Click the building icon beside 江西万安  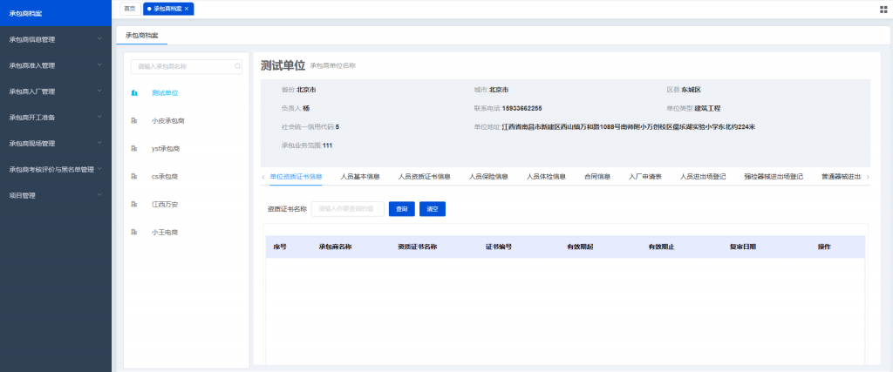(134, 204)
